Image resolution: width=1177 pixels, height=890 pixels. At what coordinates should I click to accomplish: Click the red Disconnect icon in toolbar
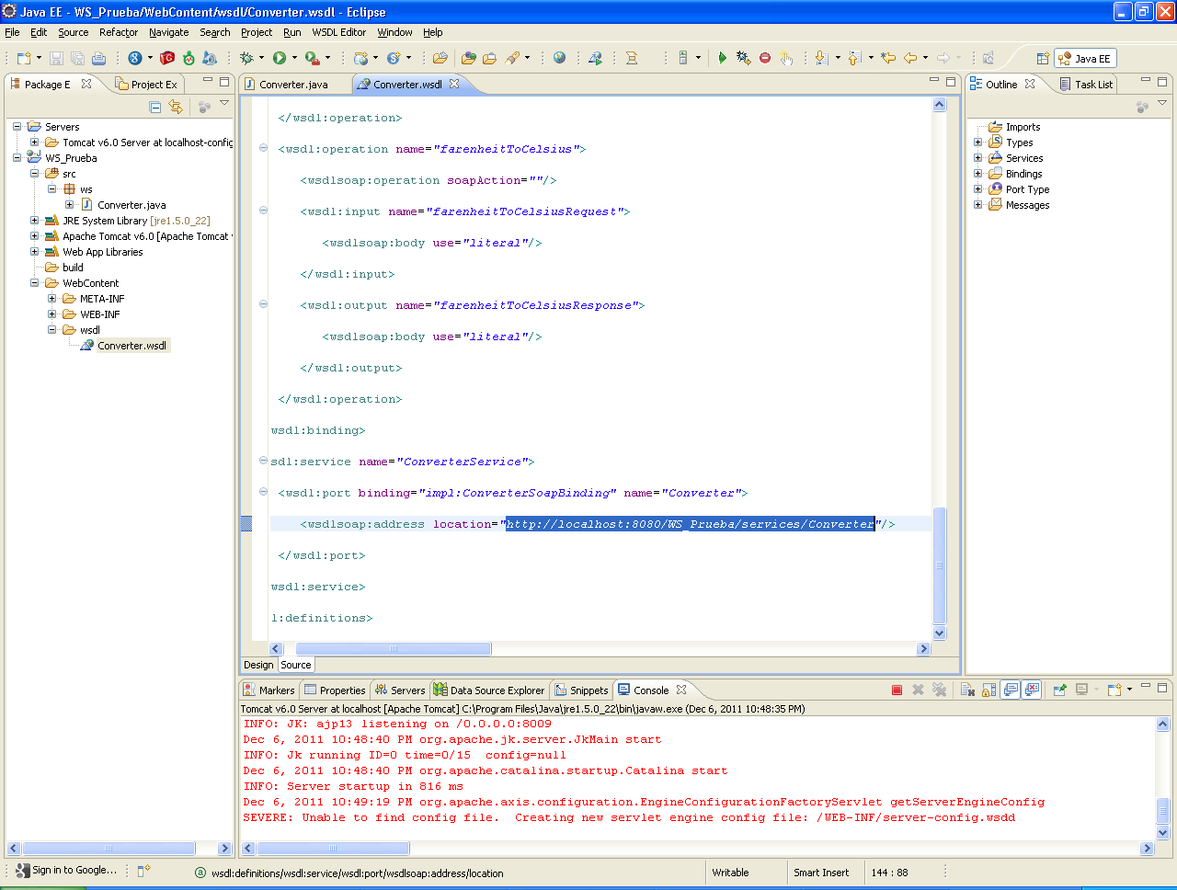pos(765,58)
